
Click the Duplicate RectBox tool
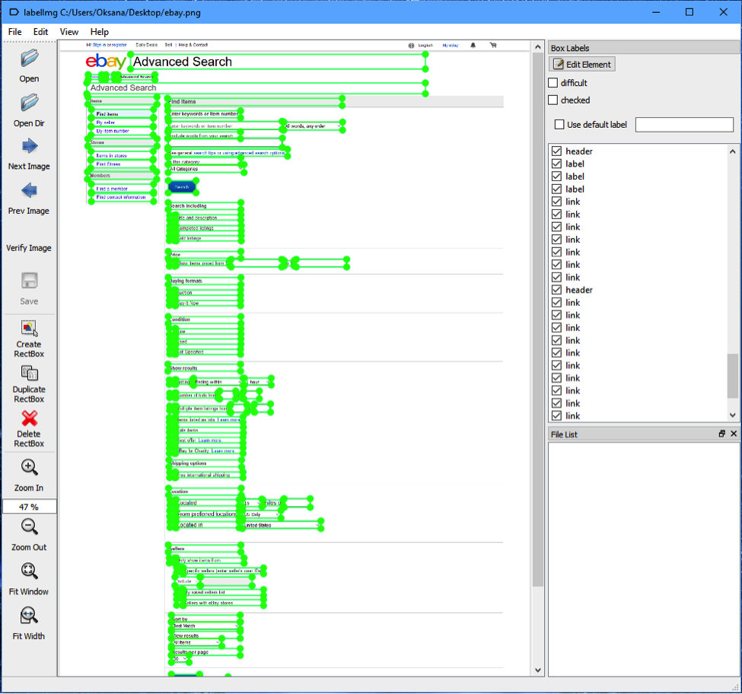pyautogui.click(x=29, y=374)
